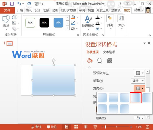Select slide 1 thumbnail

(10, 44)
